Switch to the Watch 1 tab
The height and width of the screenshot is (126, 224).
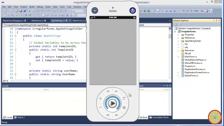[20, 118]
